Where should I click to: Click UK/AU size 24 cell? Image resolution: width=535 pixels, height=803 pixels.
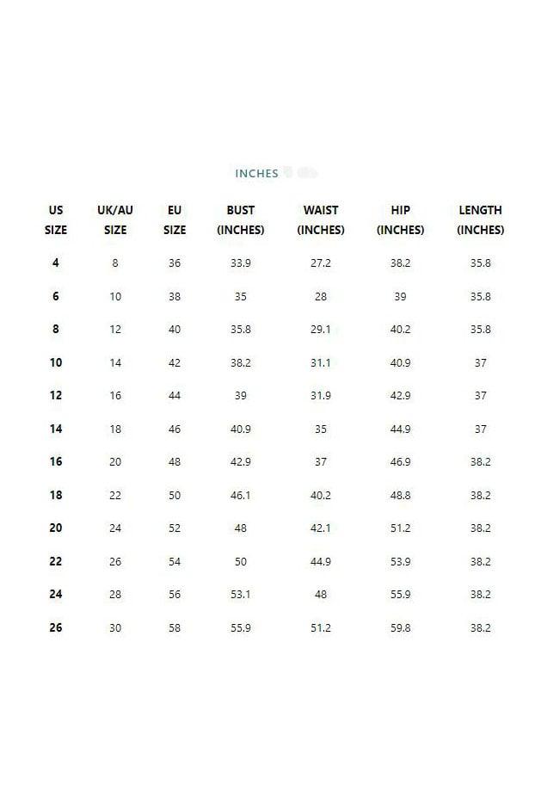point(115,528)
